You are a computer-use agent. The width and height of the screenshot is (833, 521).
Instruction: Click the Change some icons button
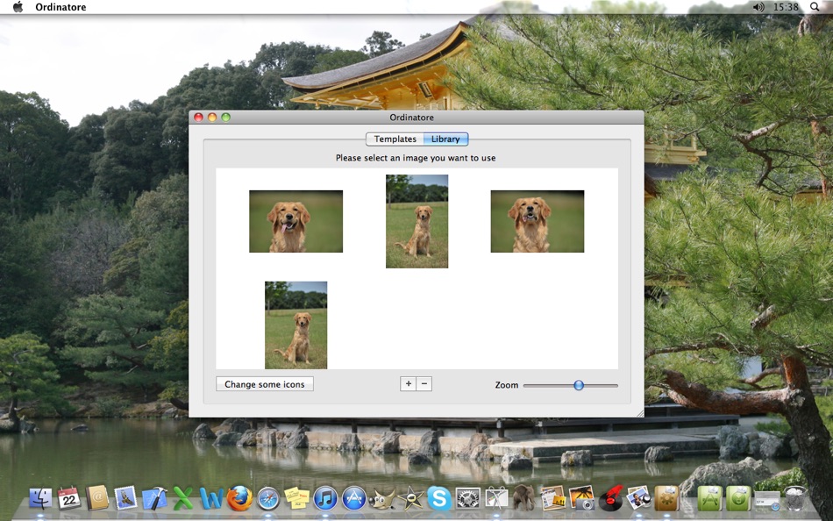pyautogui.click(x=265, y=384)
